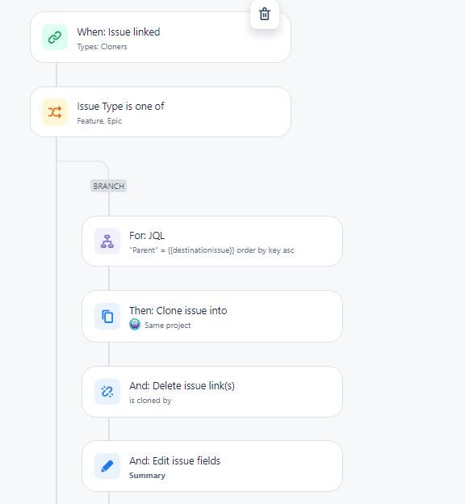Click the blue pencil edit fields icon

coord(107,466)
